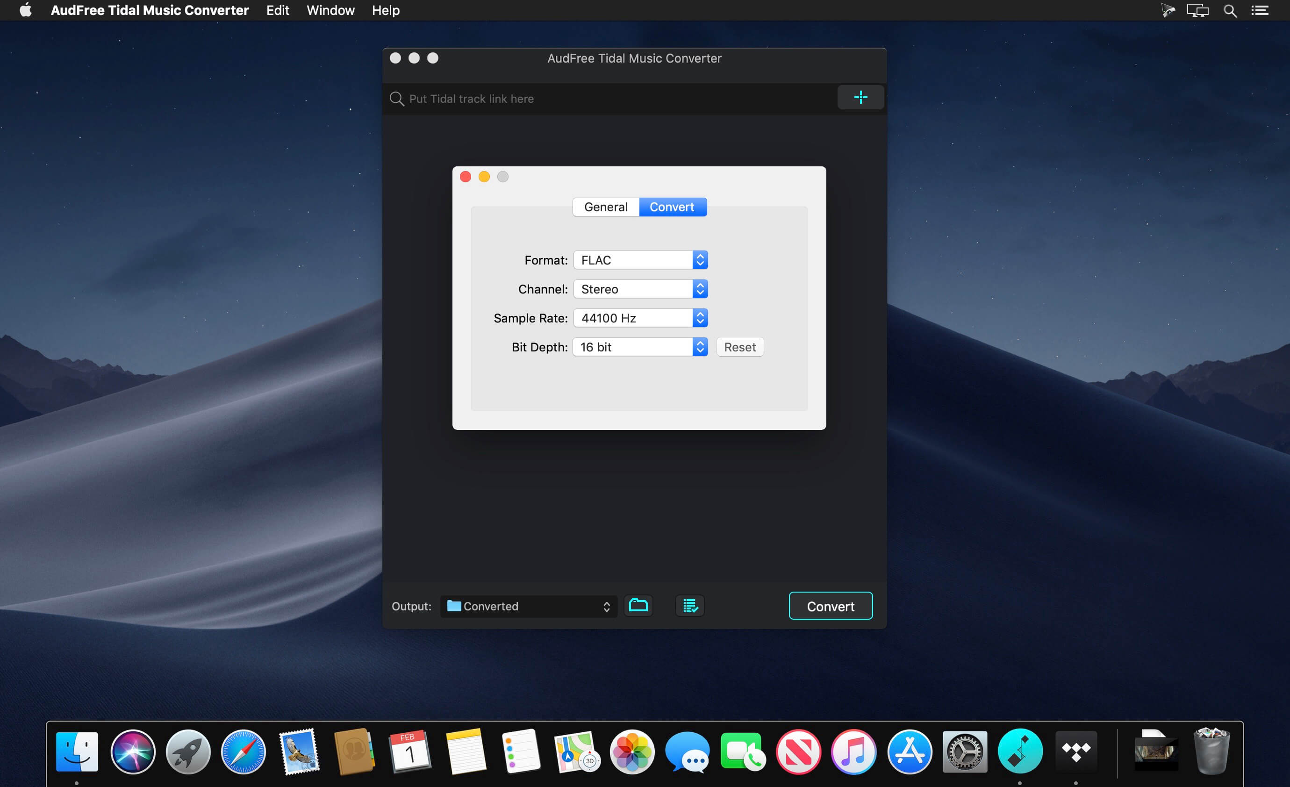Click the playlist/queue list icon

[690, 607]
